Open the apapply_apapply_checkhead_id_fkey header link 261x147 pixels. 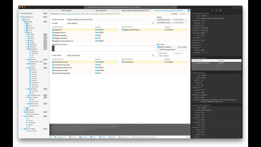pos(73,14)
